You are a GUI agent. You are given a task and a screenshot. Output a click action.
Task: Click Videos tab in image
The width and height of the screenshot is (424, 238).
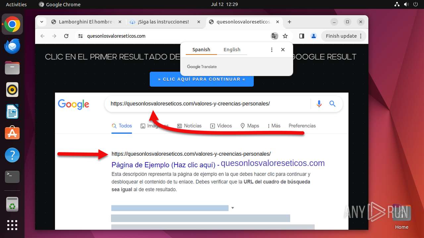(x=221, y=126)
